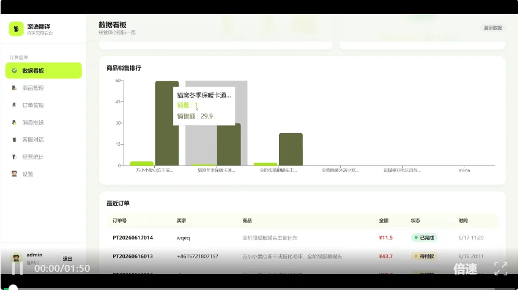Click the 商品销售排行 chart title
Image resolution: width=520 pixels, height=290 pixels.
coord(124,68)
